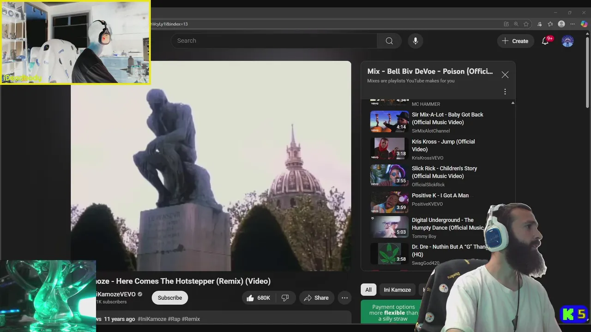Click 'Mixes are playlists YouTube makes for you' text
Image resolution: width=591 pixels, height=332 pixels.
pos(411,81)
